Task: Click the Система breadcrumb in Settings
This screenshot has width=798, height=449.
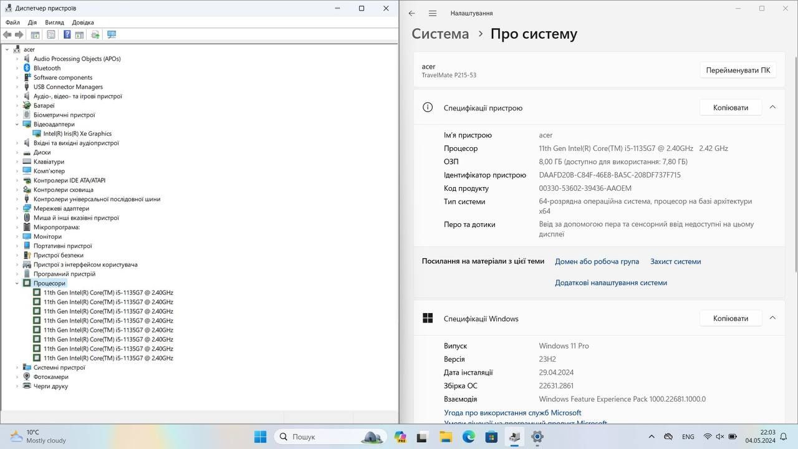Action: click(440, 34)
